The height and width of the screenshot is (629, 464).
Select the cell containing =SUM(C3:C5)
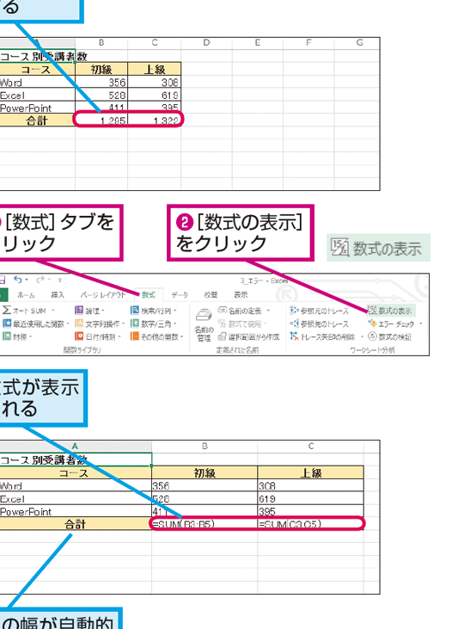(310, 524)
